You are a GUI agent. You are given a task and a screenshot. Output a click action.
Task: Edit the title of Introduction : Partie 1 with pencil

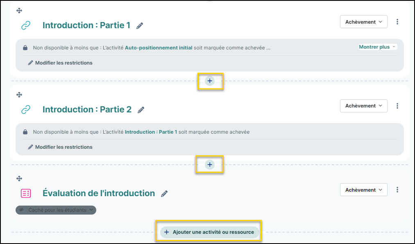pos(139,26)
